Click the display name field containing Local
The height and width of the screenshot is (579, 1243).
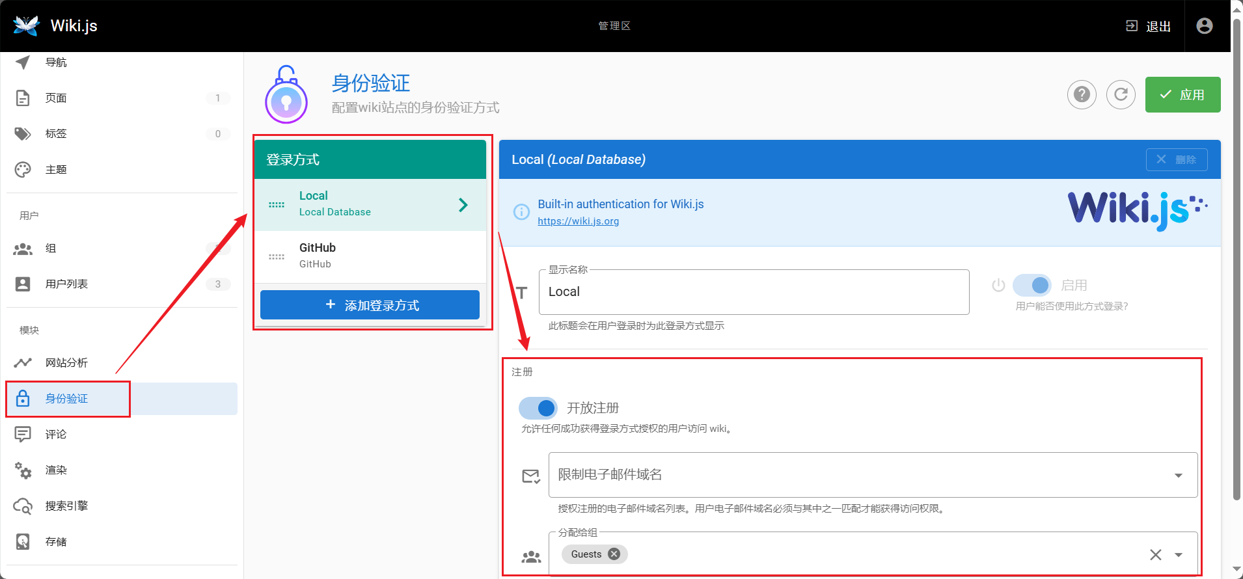tap(753, 292)
